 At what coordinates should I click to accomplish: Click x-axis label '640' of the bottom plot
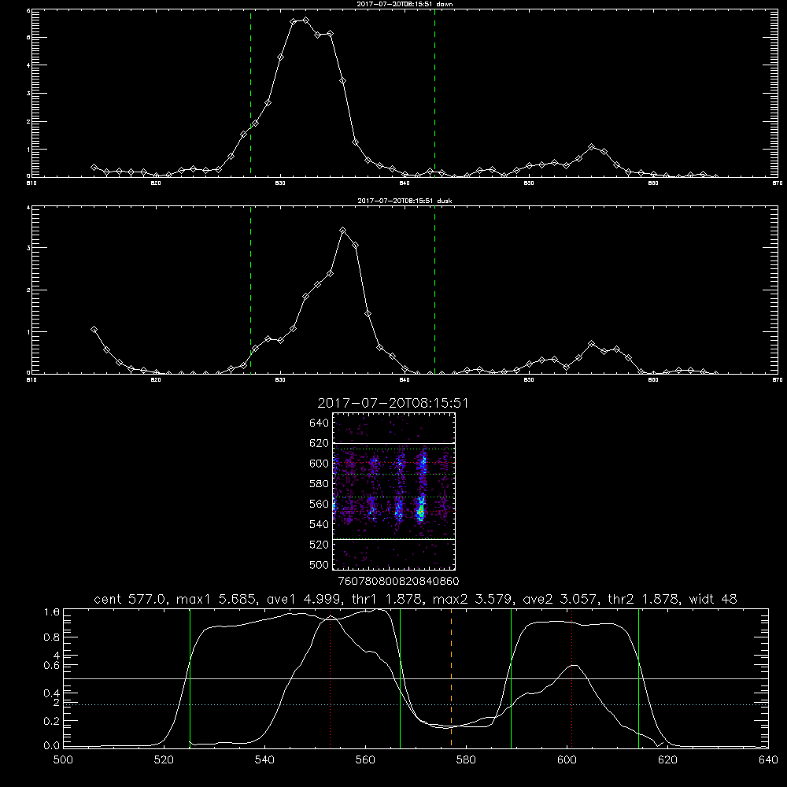point(768,760)
